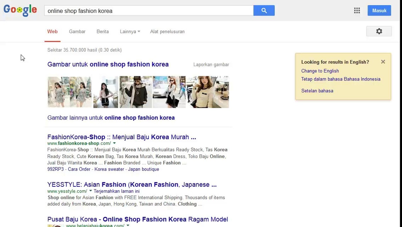
Task: Switch to the Gambar tab
Action: tap(77, 32)
